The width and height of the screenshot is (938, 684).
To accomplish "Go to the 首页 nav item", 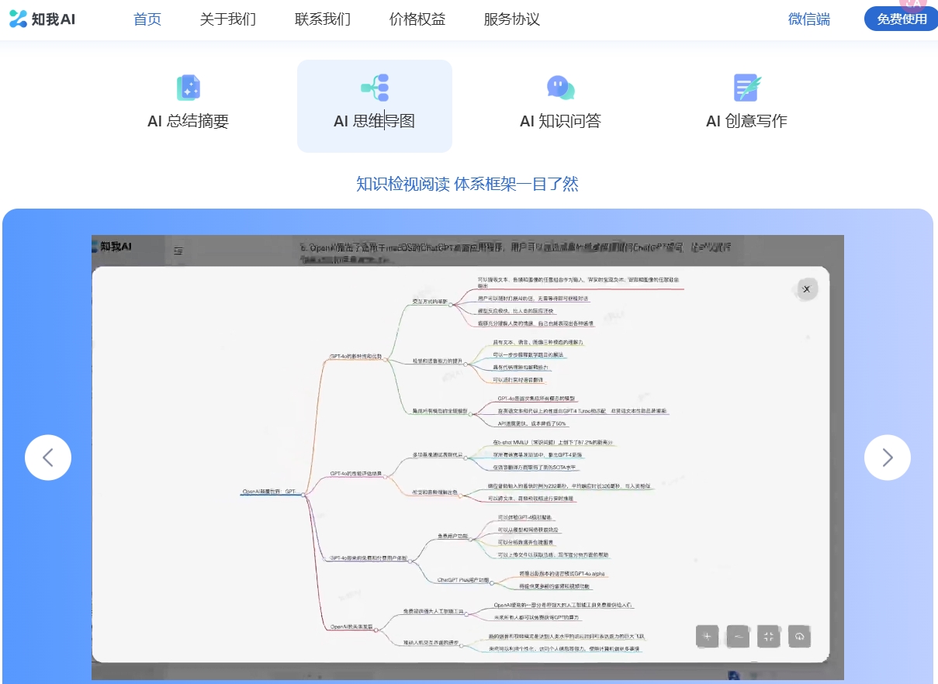I will click(x=147, y=19).
